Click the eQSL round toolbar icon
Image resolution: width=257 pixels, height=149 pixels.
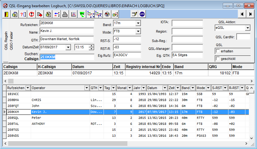tap(142, 14)
